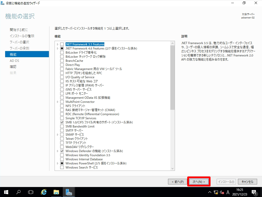Expand the MultiPoint Connector node
Viewport: 262px width, 197px height.
[58, 102]
